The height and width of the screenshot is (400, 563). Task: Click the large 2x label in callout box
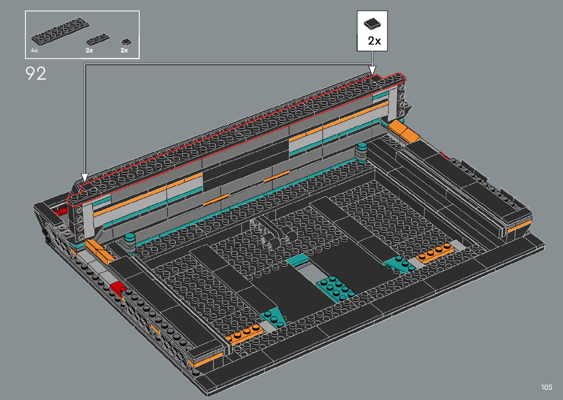pyautogui.click(x=374, y=41)
